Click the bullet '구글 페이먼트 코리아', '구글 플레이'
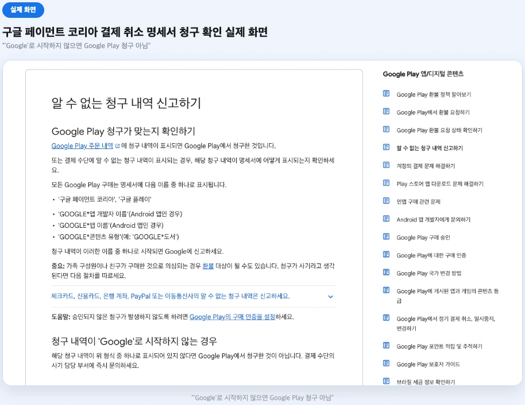Viewport: 525px width, 405px height. tap(105, 200)
